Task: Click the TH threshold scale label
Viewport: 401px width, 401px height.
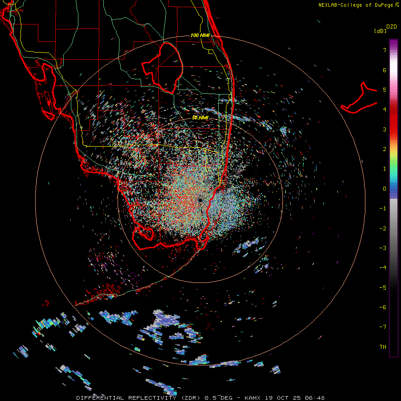Action: coord(383,347)
